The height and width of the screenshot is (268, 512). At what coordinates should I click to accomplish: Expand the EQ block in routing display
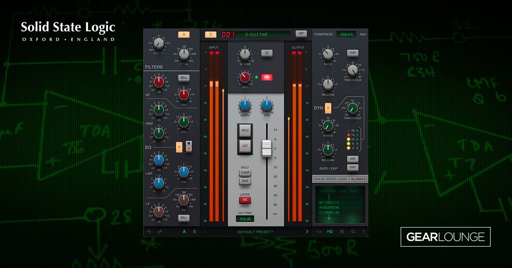pos(321,202)
